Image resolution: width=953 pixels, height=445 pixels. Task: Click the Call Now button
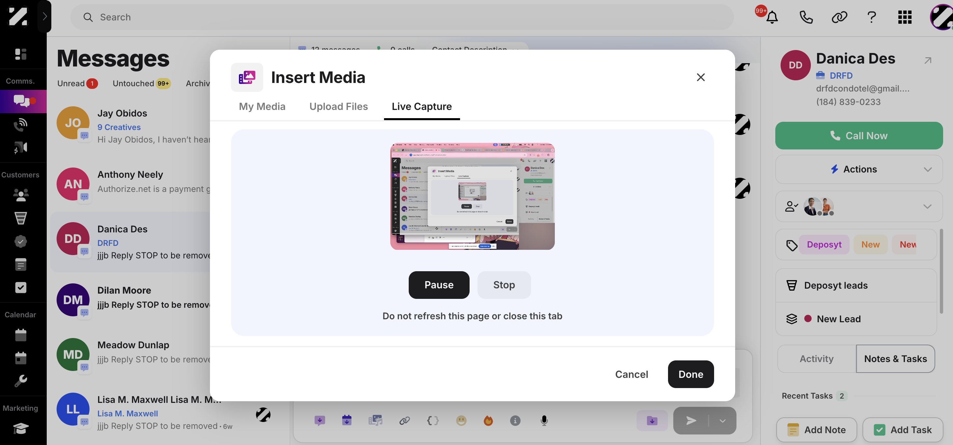tap(859, 136)
